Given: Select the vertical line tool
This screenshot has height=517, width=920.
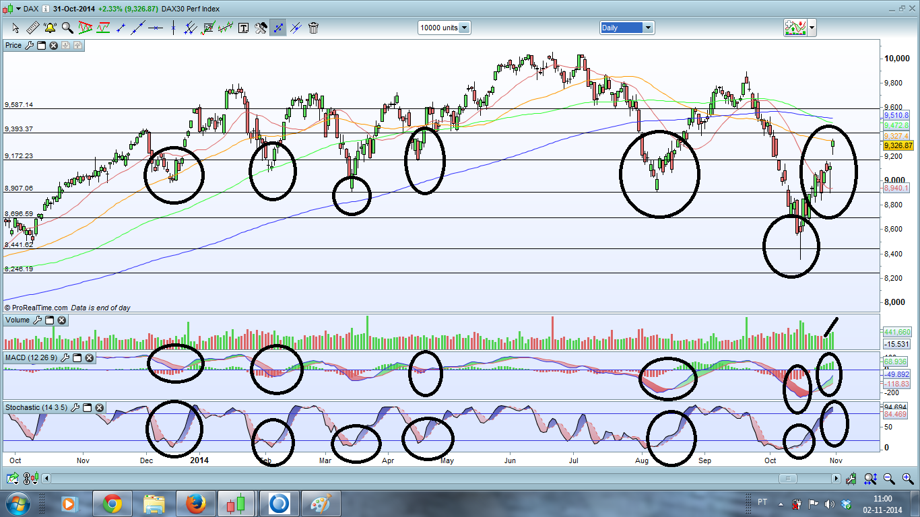Looking at the screenshot, I should pos(173,28).
